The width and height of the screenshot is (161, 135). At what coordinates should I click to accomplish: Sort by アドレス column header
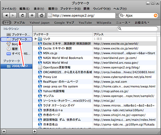tap(125, 34)
